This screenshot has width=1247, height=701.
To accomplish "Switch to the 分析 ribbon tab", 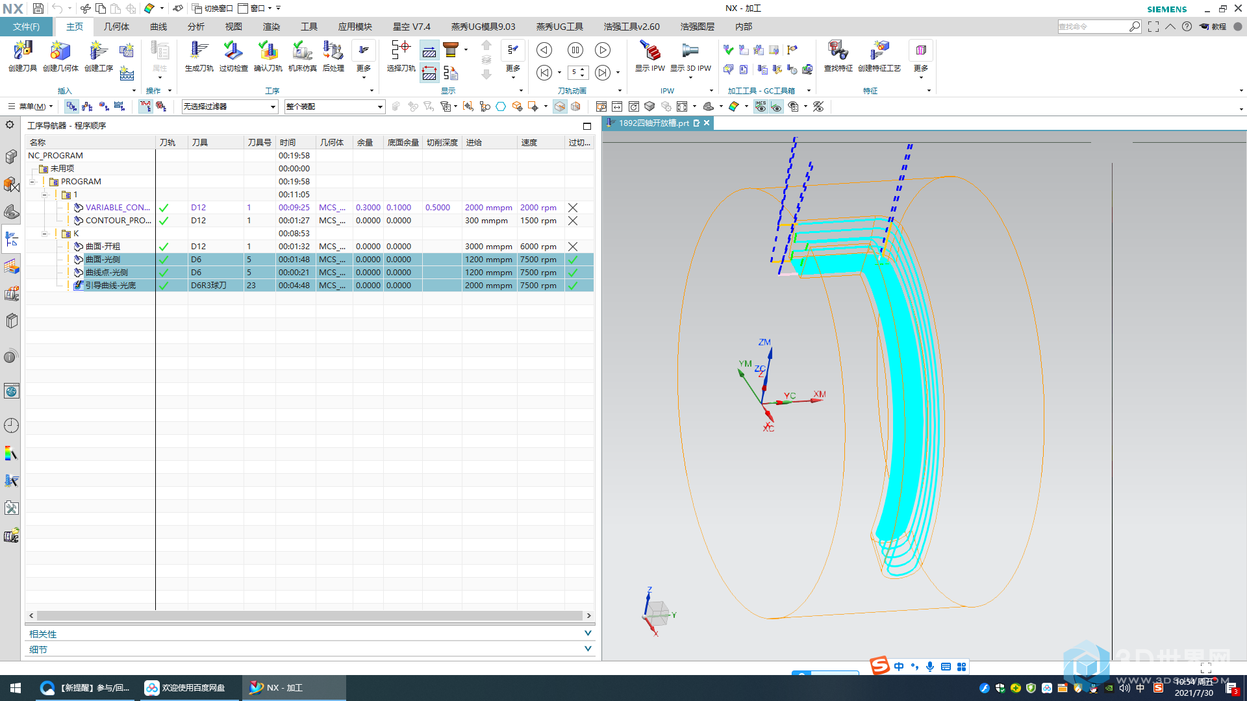I will [x=195, y=27].
